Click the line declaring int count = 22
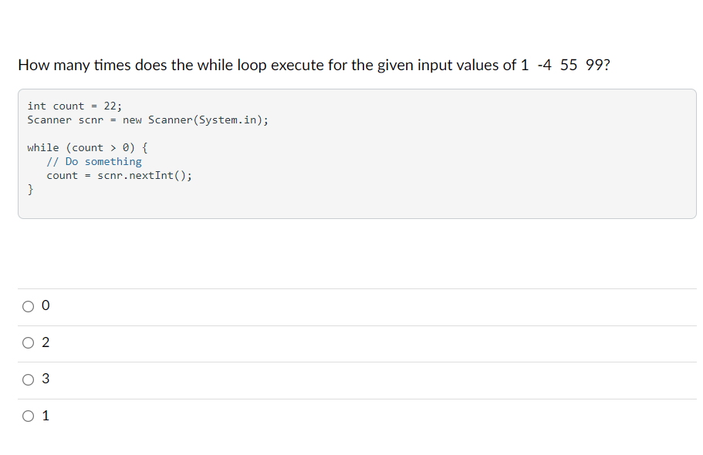 coord(74,106)
